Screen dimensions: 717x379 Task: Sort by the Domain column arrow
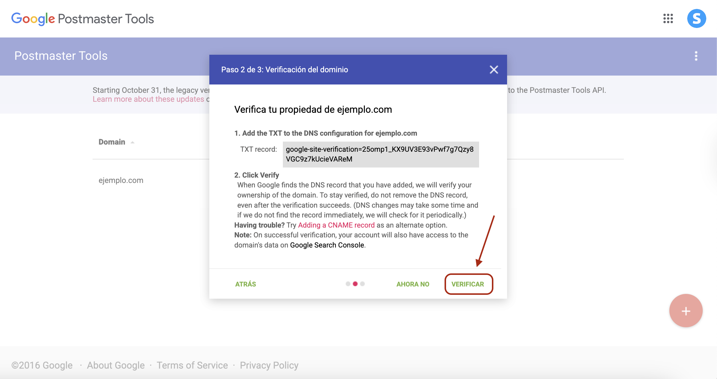point(133,142)
